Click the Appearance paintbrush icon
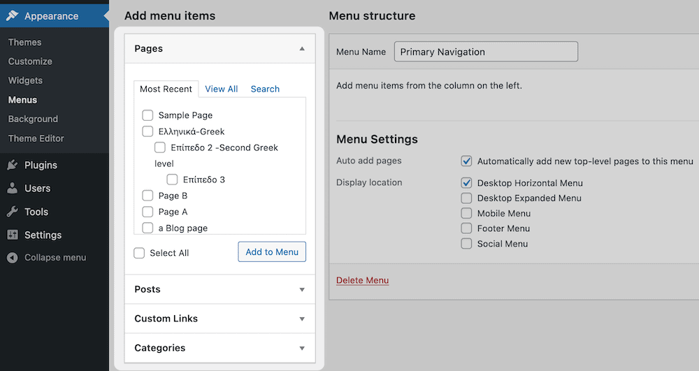This screenshot has height=371, width=699. coord(13,16)
